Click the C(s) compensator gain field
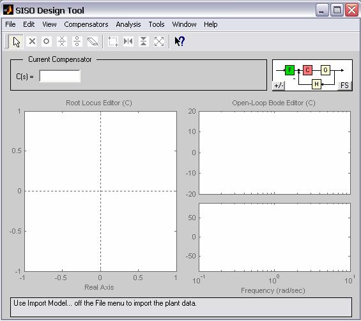The width and height of the screenshot is (361, 321). point(60,76)
